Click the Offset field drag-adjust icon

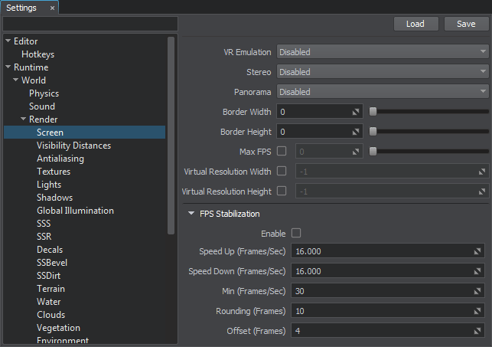coord(477,331)
